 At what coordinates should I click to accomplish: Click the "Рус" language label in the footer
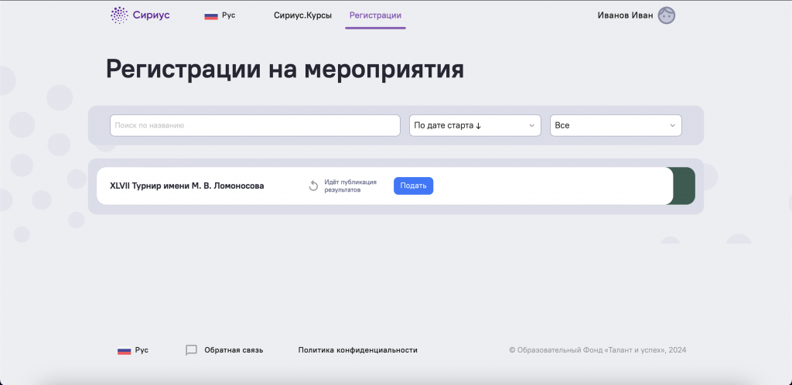click(x=142, y=350)
